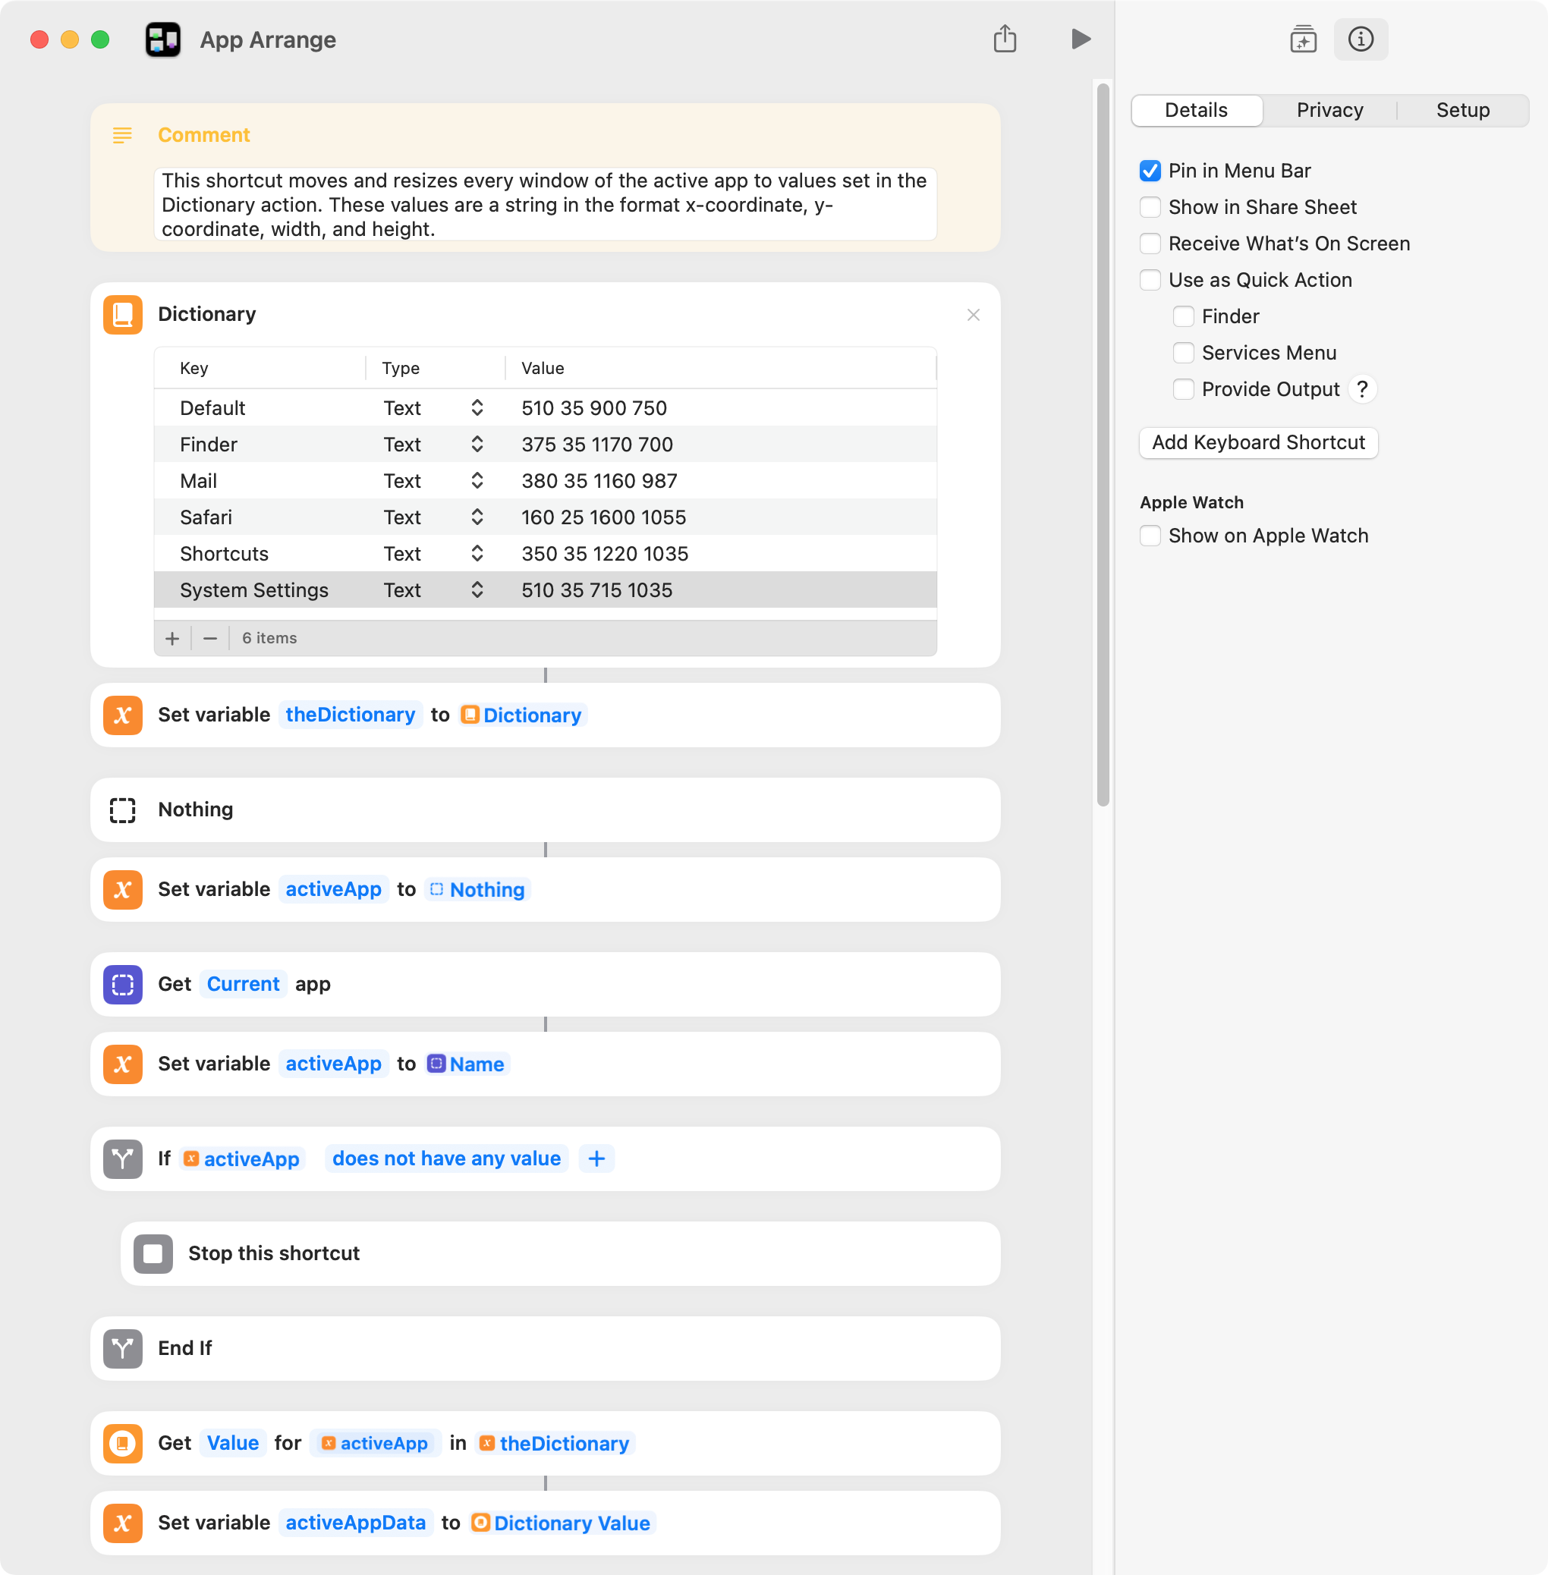Change the type of the Mail row
This screenshot has width=1548, height=1575.
[x=433, y=481]
